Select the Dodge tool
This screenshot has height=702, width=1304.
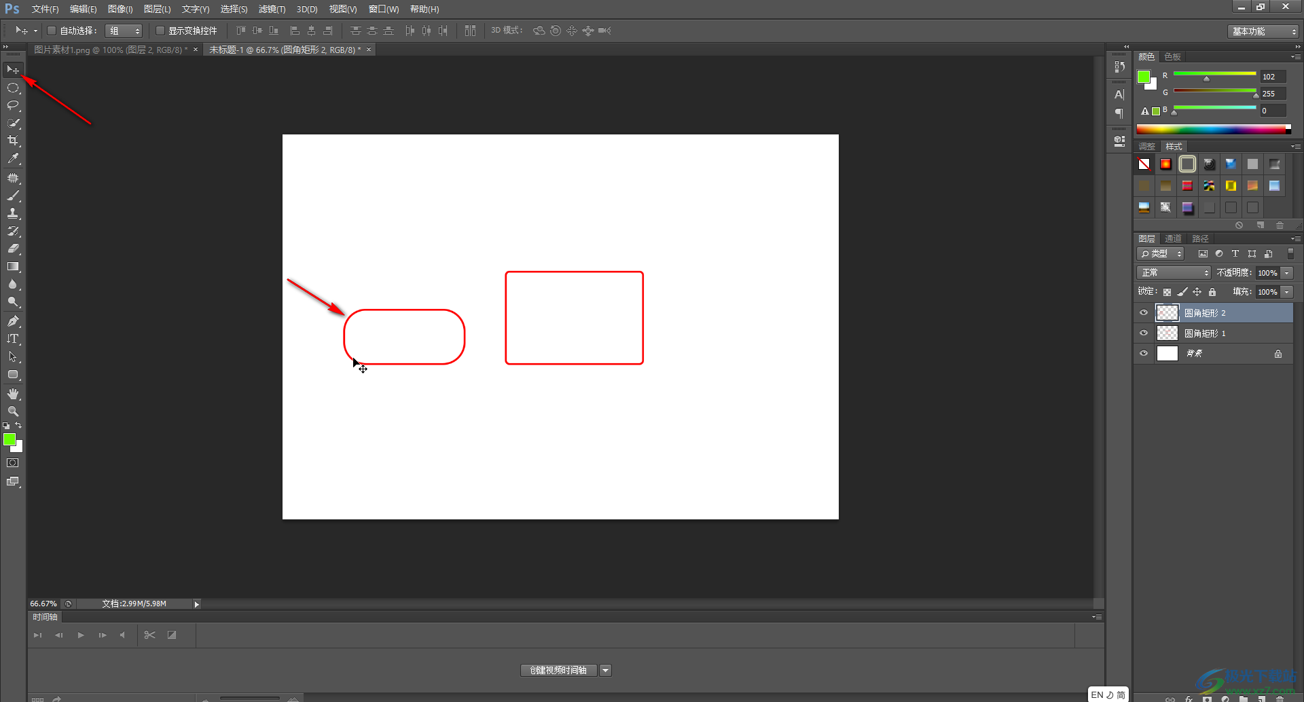(13, 301)
